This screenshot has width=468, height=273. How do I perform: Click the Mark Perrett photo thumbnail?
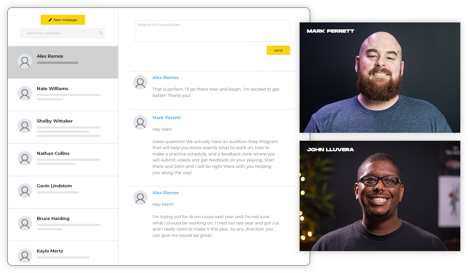point(380,77)
